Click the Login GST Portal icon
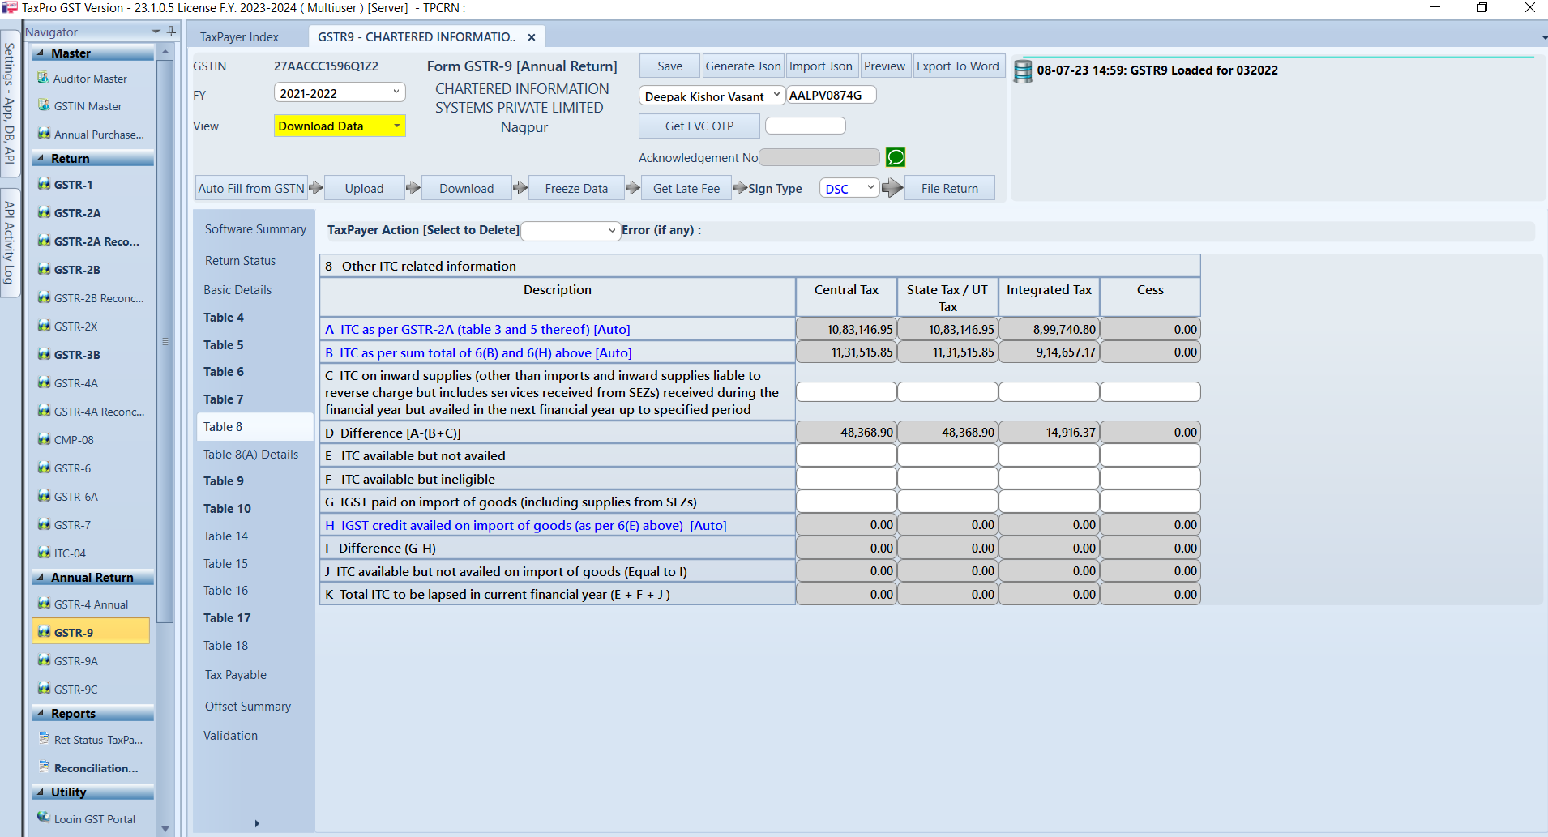This screenshot has width=1548, height=837. (44, 818)
